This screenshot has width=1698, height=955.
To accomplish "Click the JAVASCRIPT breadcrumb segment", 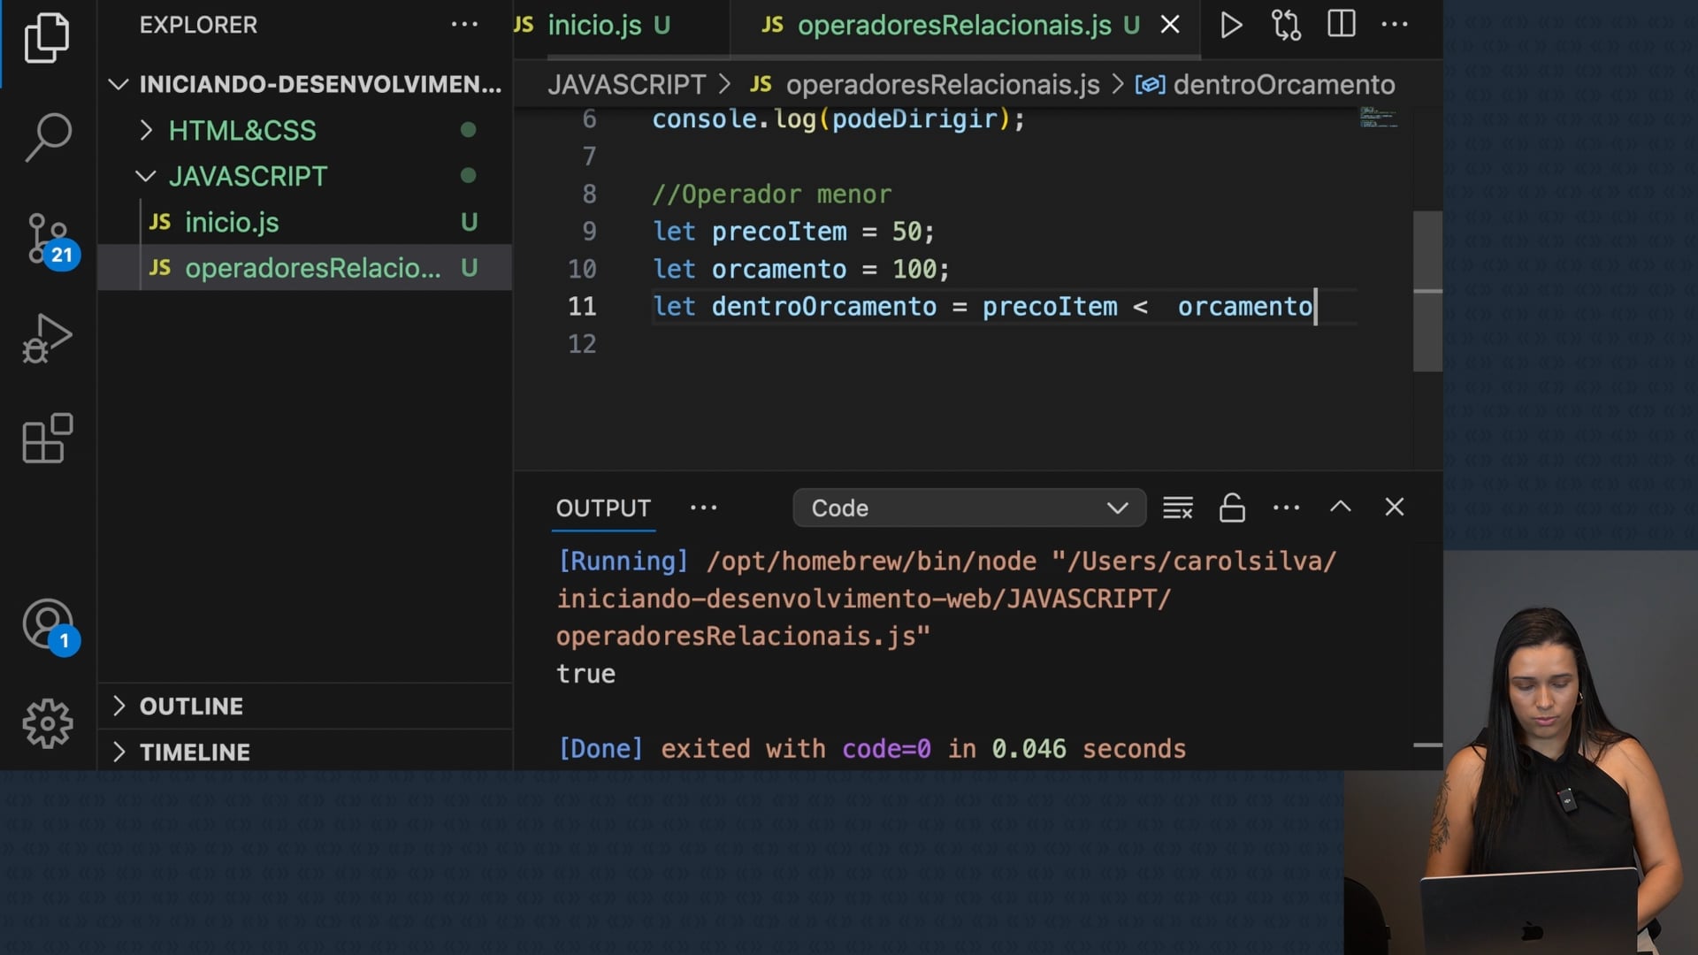I will pyautogui.click(x=626, y=85).
